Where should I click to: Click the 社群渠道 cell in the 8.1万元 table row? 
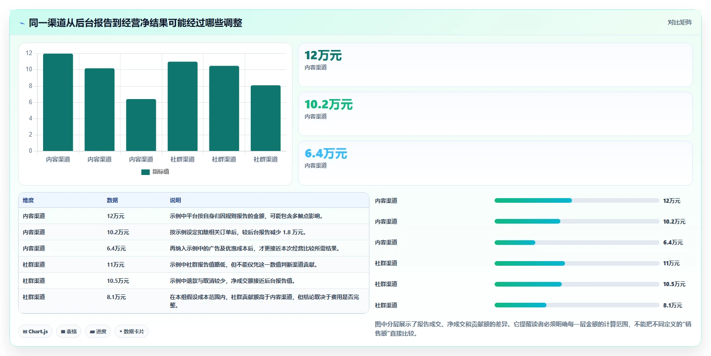(x=34, y=297)
